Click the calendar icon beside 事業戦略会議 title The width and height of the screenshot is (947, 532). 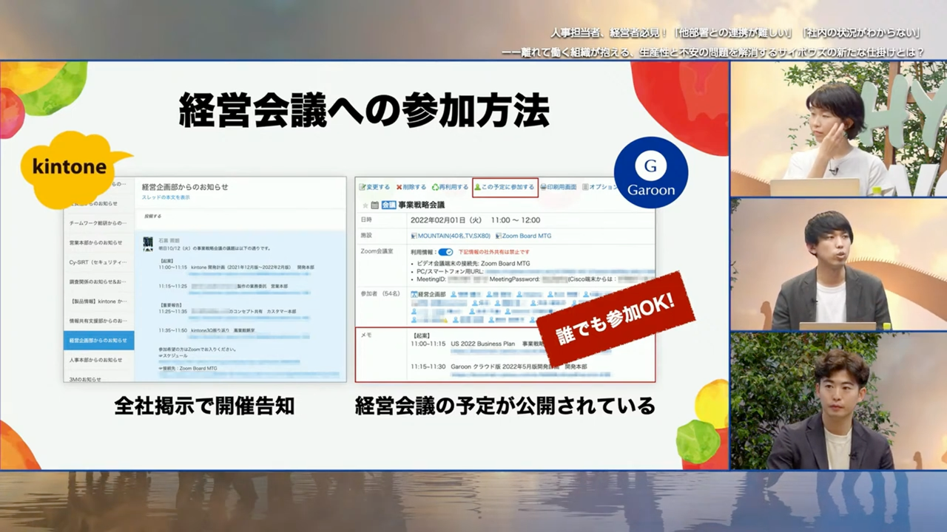click(375, 205)
